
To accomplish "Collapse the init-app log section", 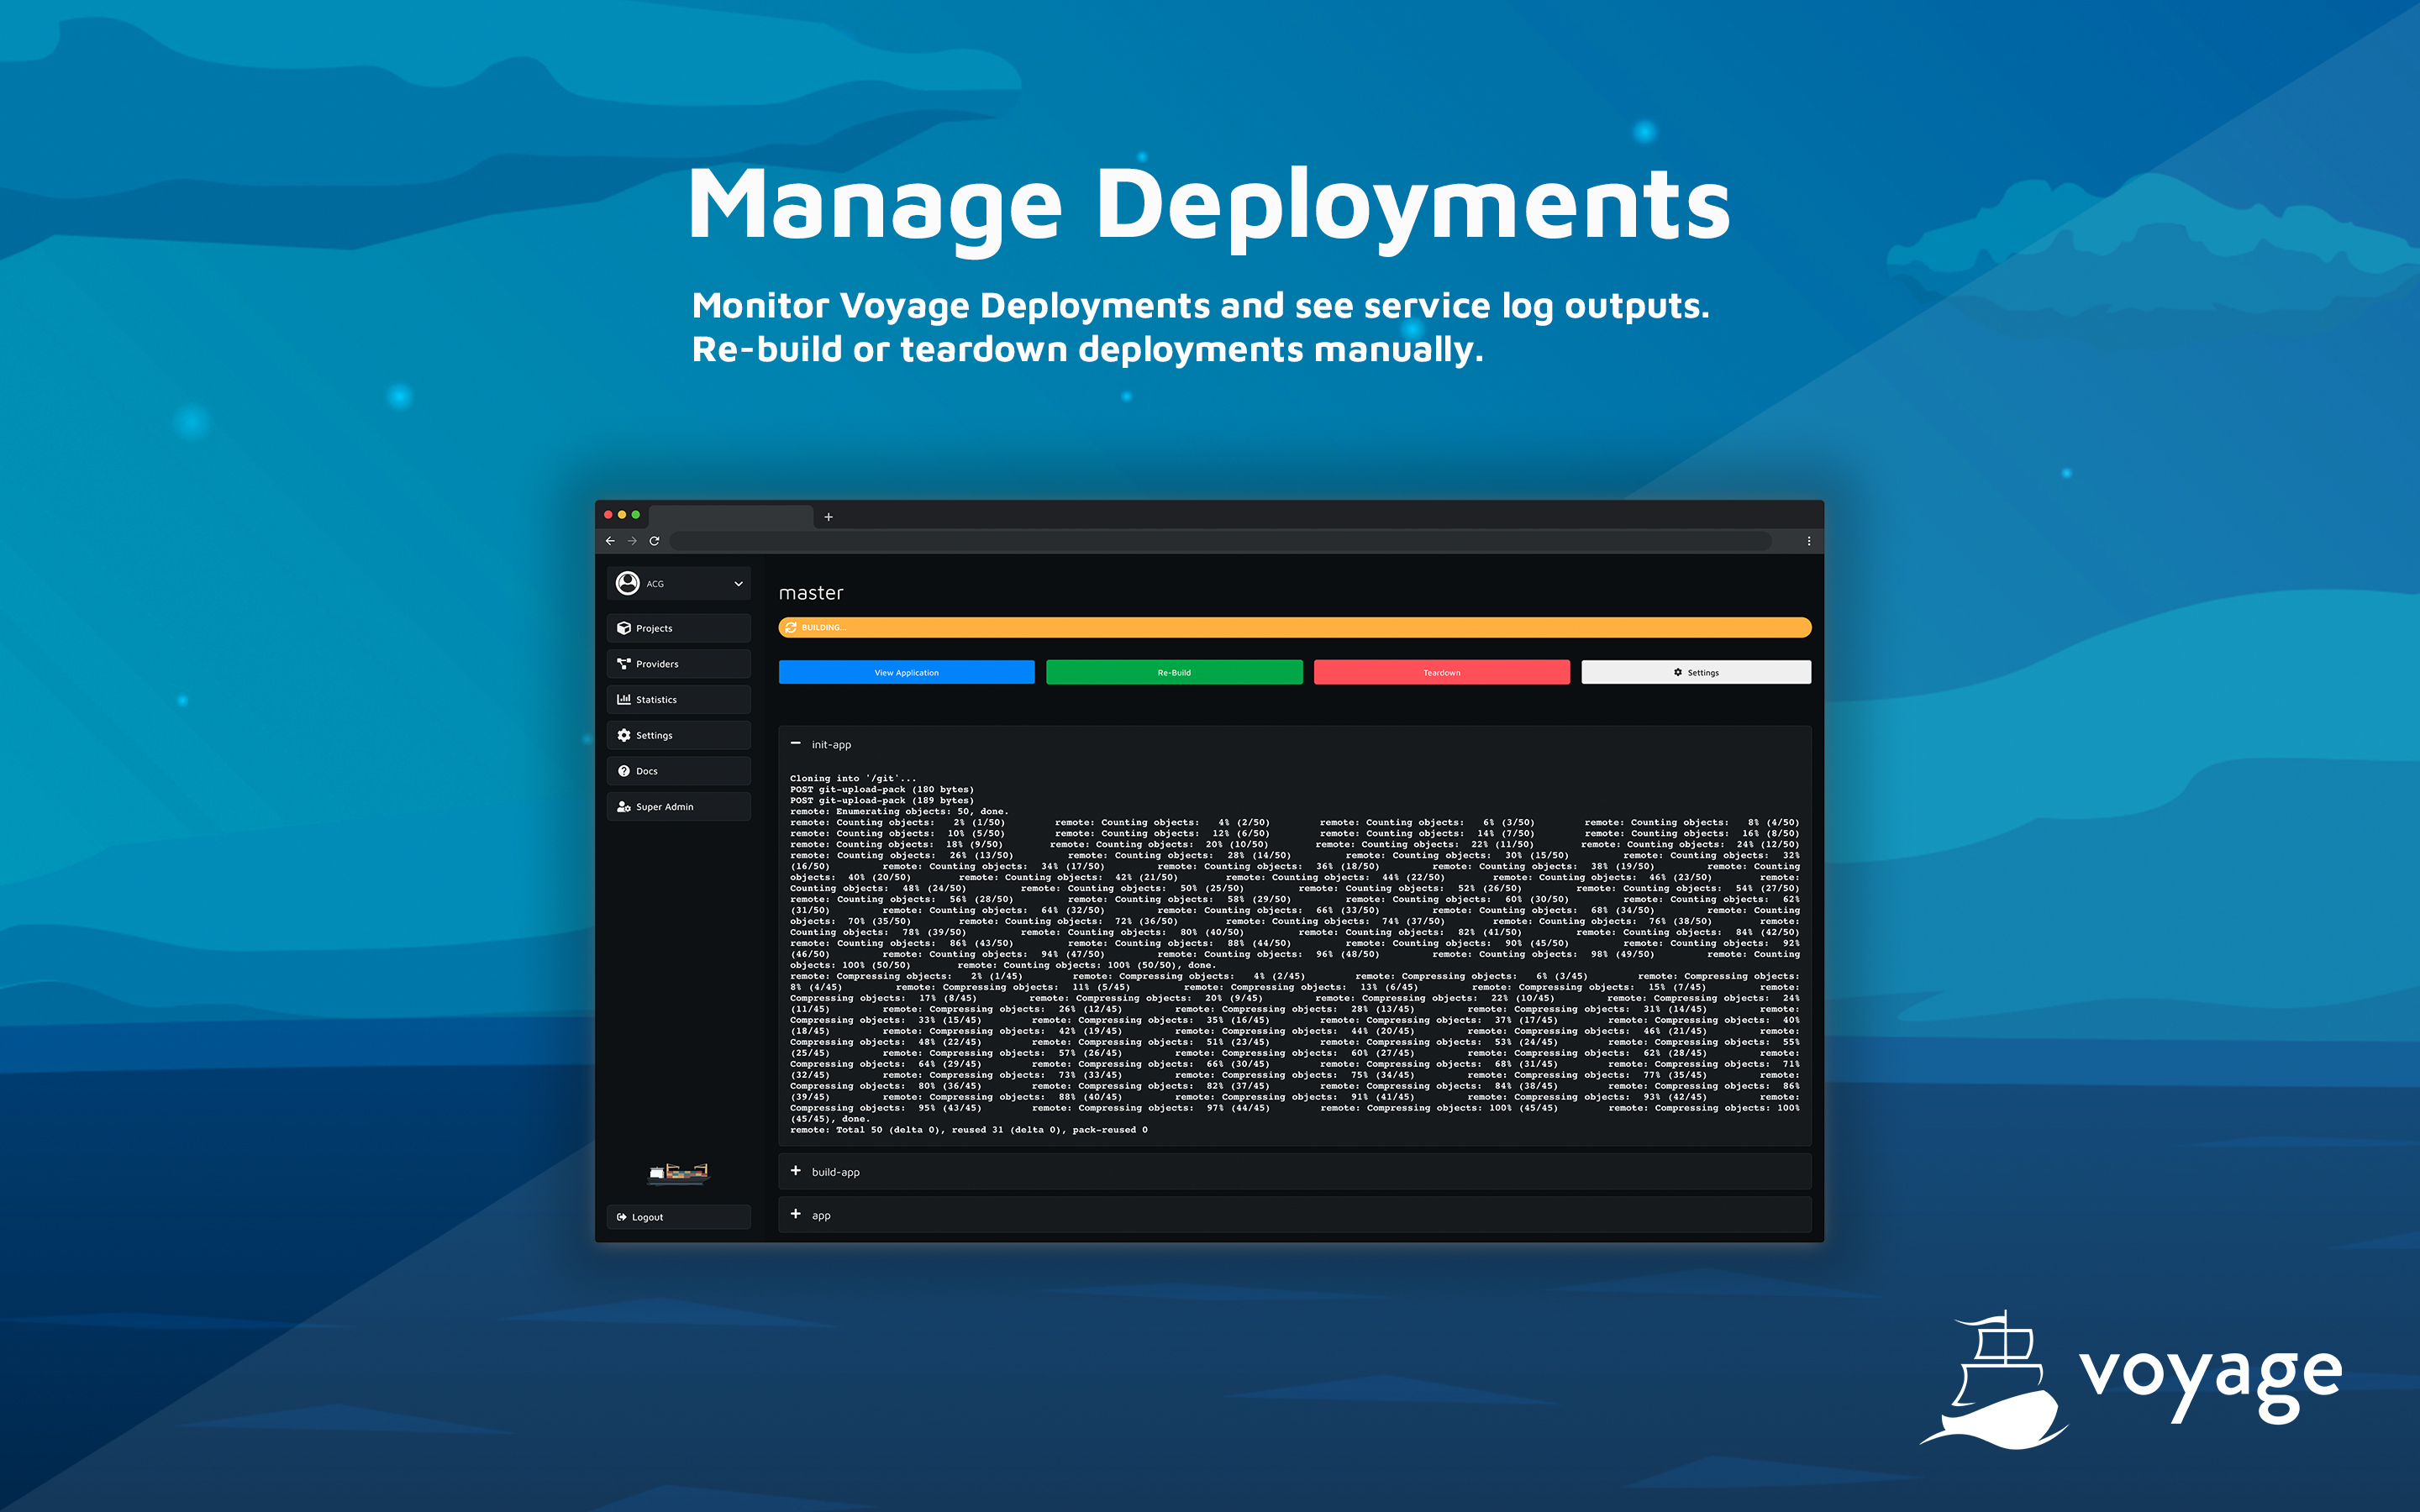I will coord(796,744).
